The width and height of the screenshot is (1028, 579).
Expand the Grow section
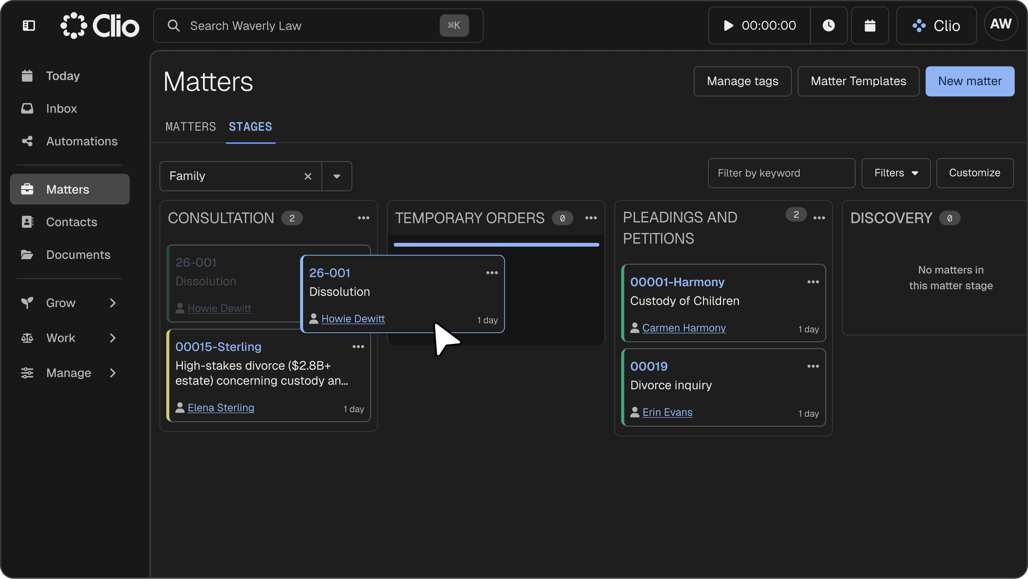pyautogui.click(x=70, y=303)
